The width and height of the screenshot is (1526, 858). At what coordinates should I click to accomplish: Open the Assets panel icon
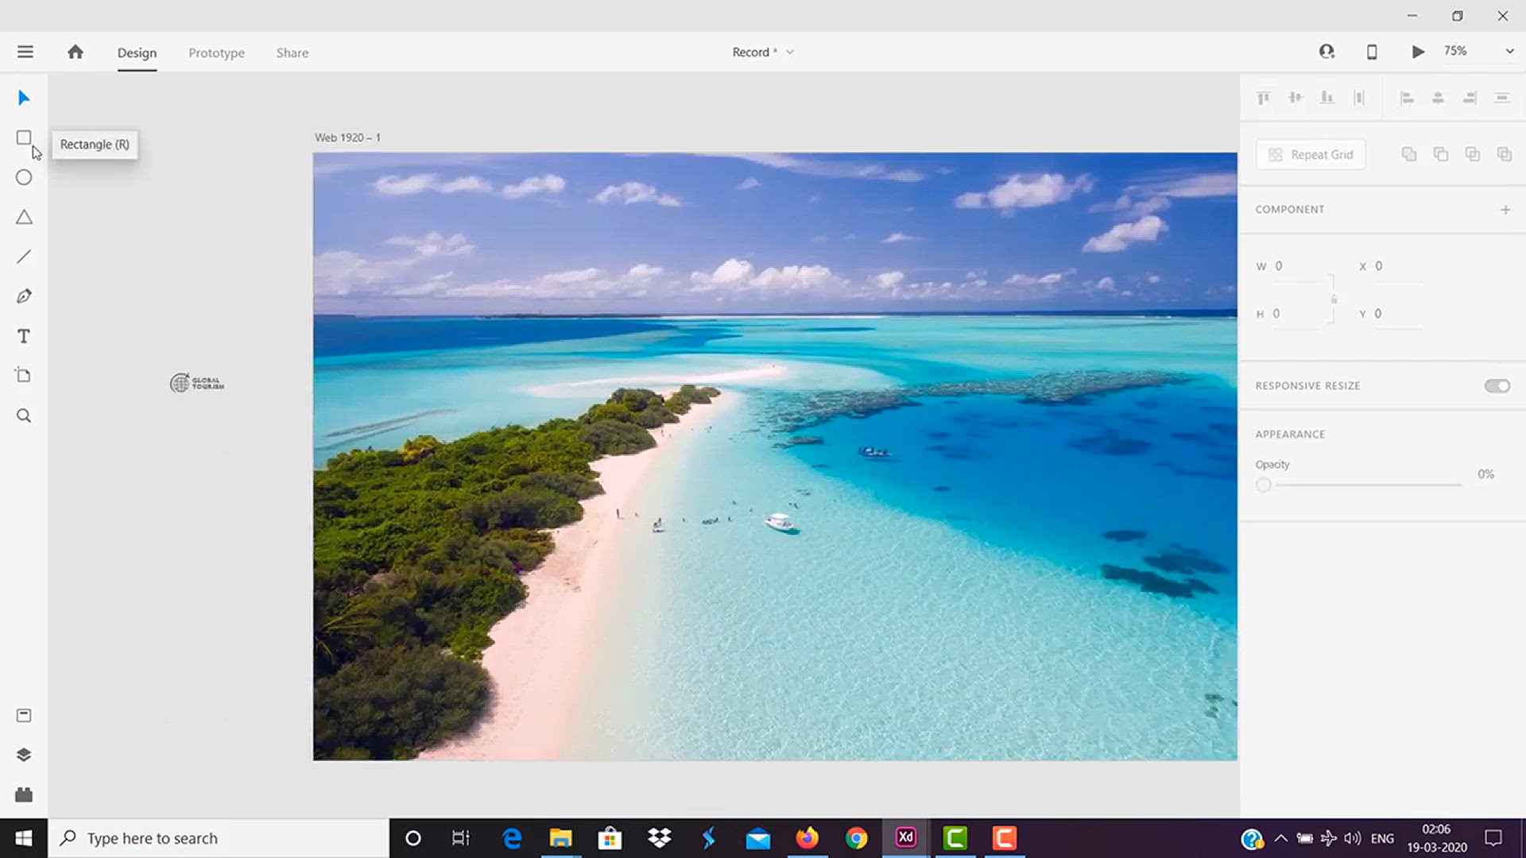pos(24,716)
